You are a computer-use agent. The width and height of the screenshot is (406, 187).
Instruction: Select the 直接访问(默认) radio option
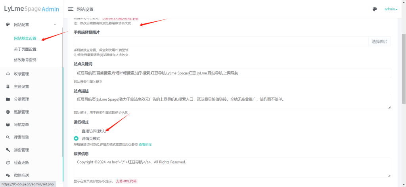tap(76, 131)
